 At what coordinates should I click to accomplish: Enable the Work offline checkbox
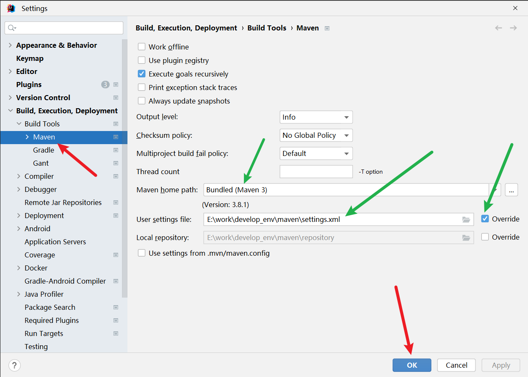(141, 47)
